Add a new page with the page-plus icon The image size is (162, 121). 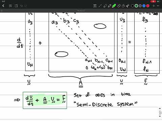pyautogui.click(x=16, y=6)
